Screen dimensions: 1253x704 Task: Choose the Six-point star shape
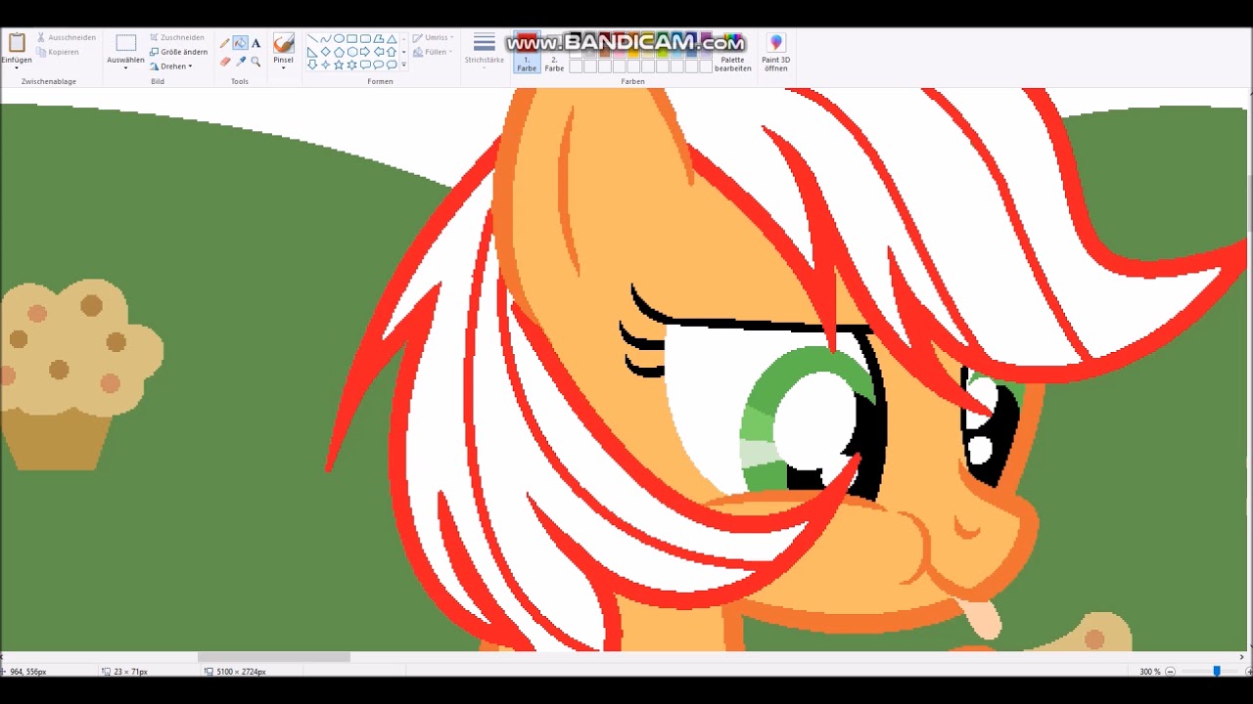tap(352, 65)
